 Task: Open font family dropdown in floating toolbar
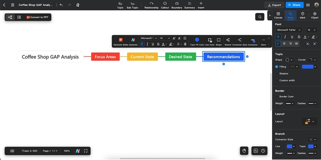[149, 38]
